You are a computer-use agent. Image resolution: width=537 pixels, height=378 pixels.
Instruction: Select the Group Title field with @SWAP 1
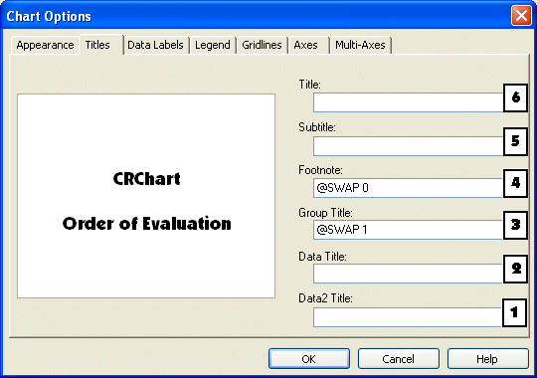[408, 229]
